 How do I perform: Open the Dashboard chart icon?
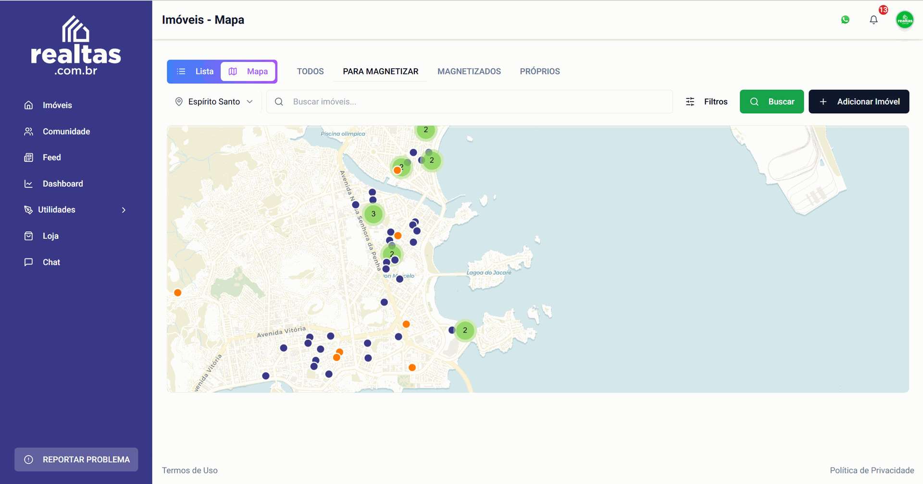(29, 184)
